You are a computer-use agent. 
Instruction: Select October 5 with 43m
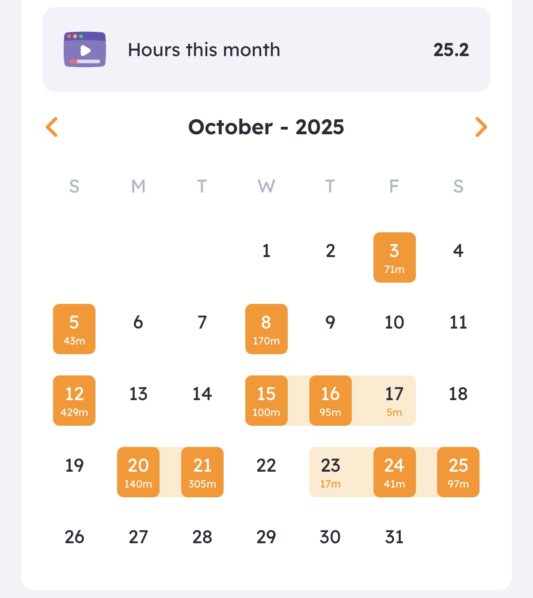[x=74, y=329]
